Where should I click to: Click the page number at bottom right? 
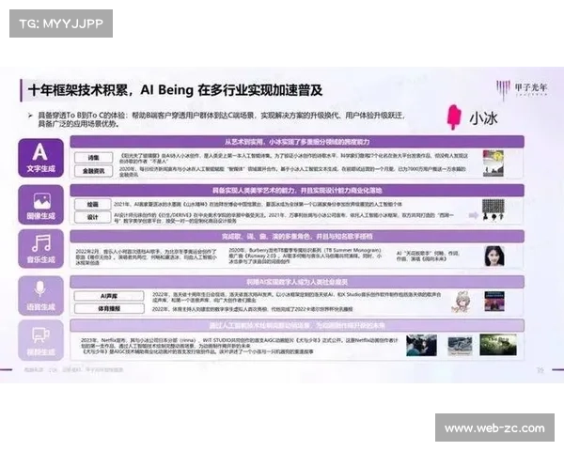point(540,369)
